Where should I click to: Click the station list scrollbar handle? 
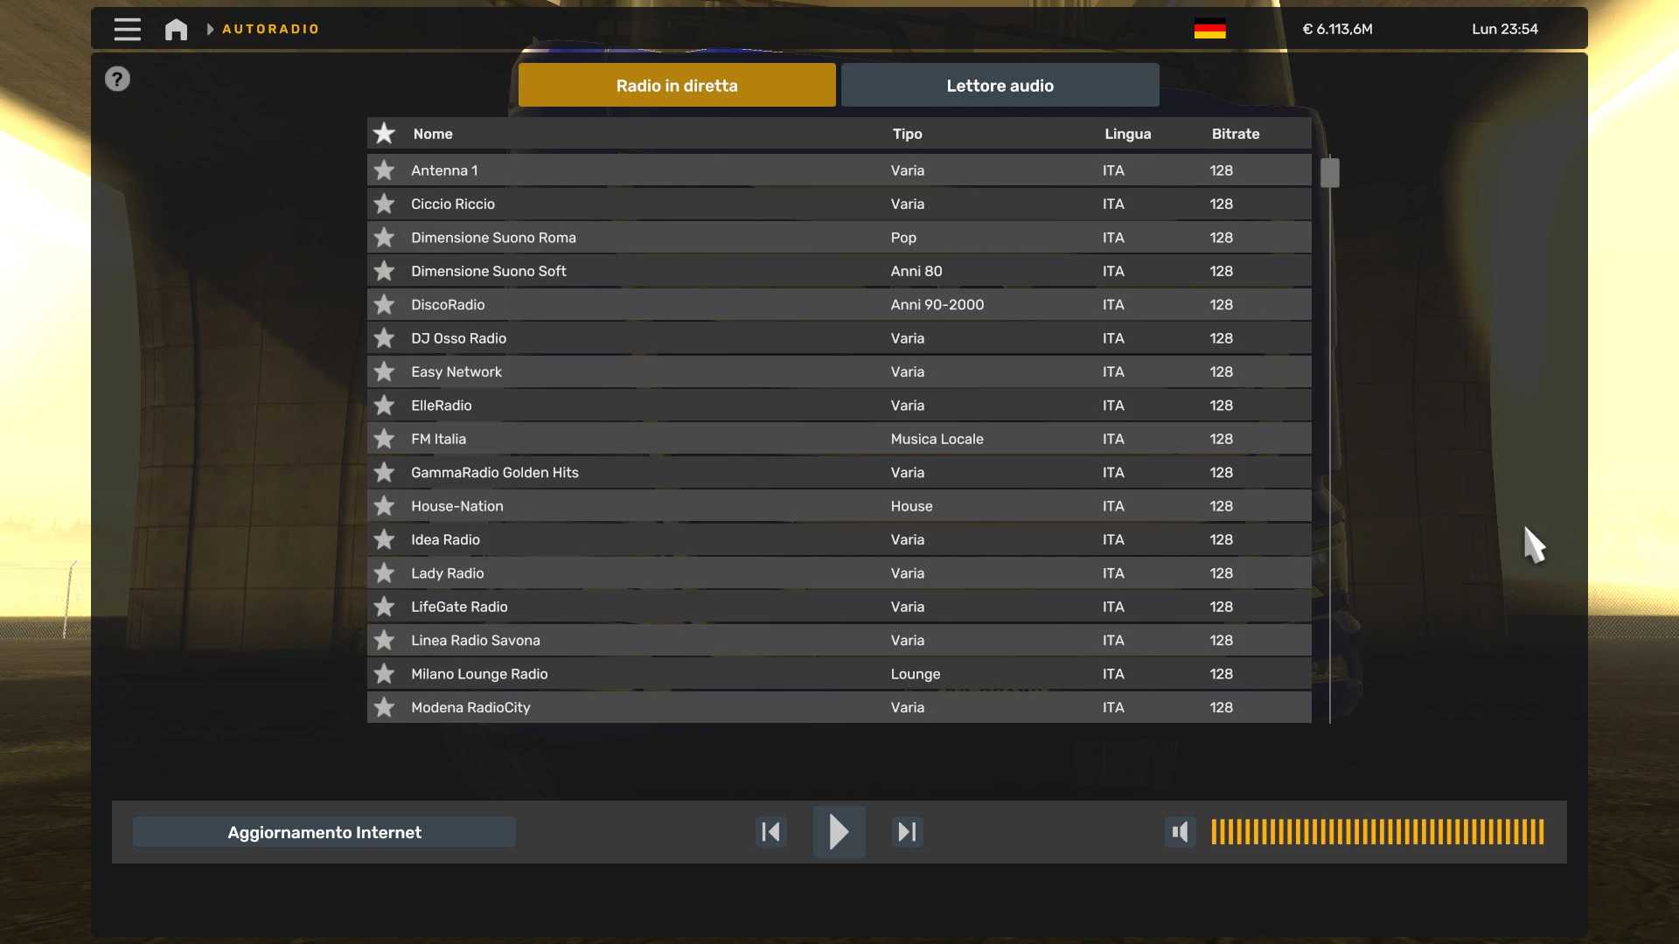[x=1329, y=172]
